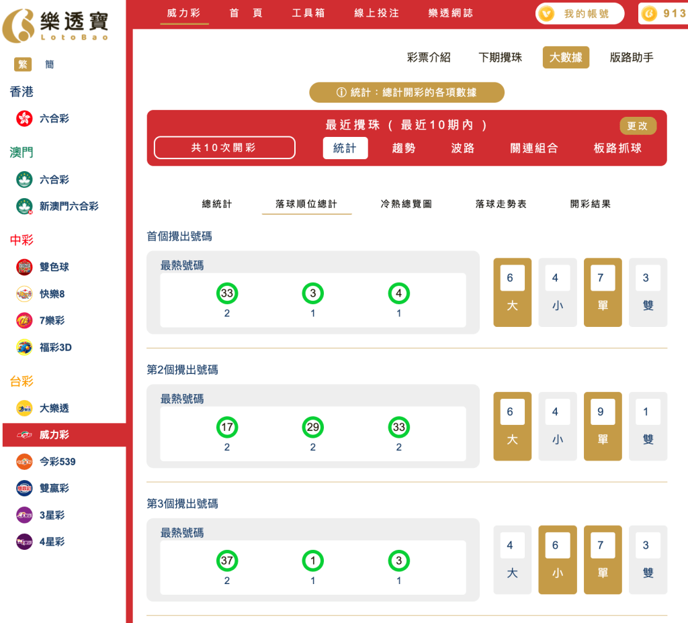
Task: Toggle the 單 box for second ball
Action: click(602, 426)
